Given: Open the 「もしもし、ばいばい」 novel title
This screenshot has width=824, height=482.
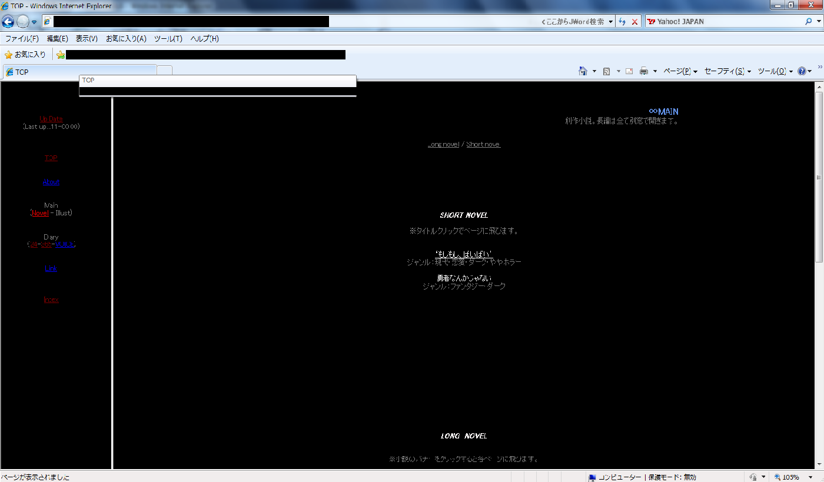Looking at the screenshot, I should click(464, 254).
